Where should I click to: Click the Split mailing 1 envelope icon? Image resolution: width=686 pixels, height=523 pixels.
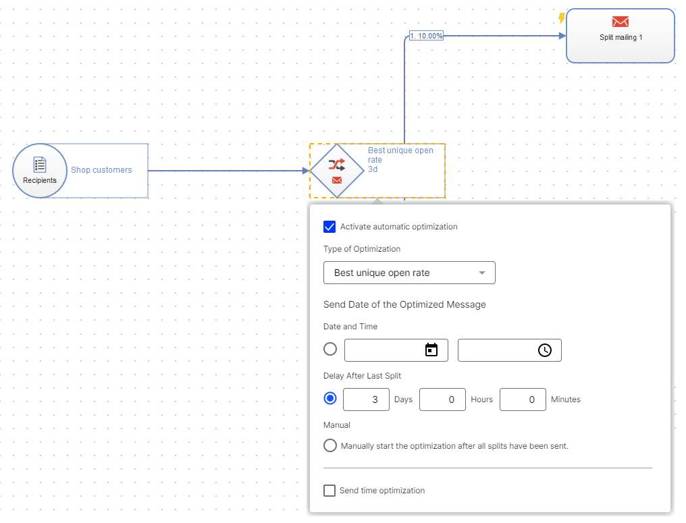click(x=621, y=22)
